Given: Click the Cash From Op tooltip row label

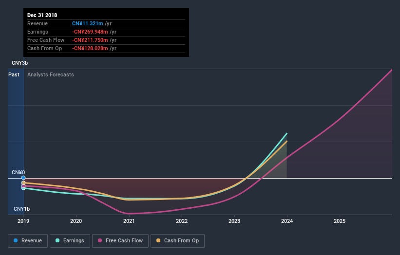Looking at the screenshot, I should 45,48.
